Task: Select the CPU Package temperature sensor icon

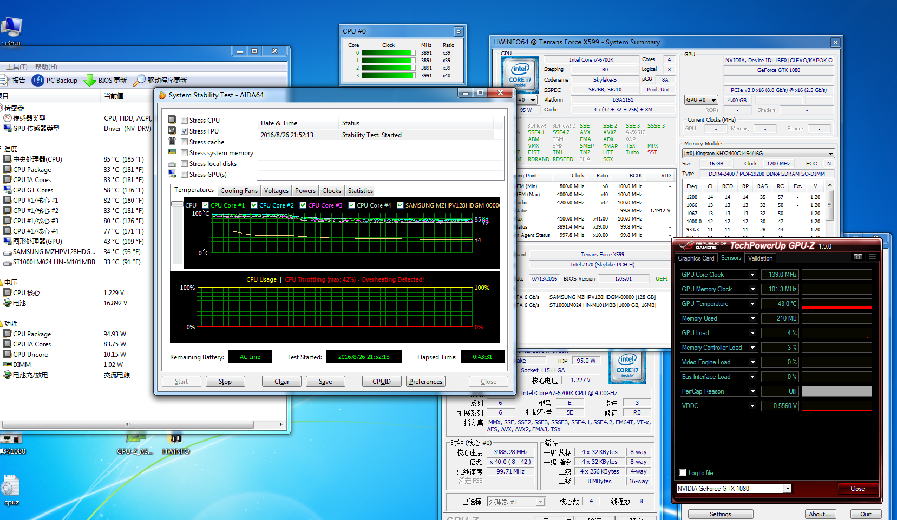Action: click(x=8, y=169)
